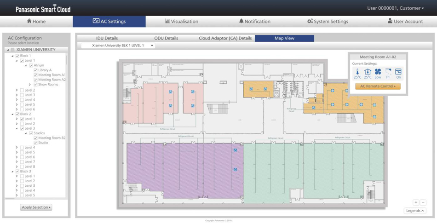Viewport: 437px width, 224px height.
Task: Select bottom-right AC unit in pink zone
Action: pyautogui.click(x=193, y=106)
